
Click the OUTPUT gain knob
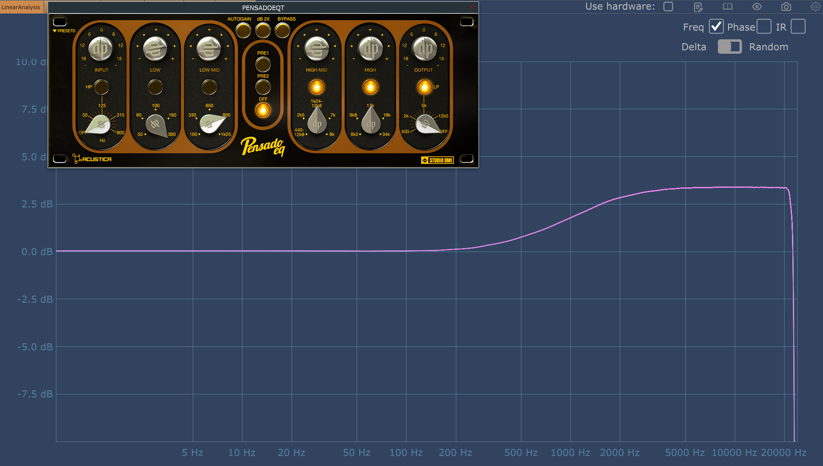pyautogui.click(x=424, y=49)
